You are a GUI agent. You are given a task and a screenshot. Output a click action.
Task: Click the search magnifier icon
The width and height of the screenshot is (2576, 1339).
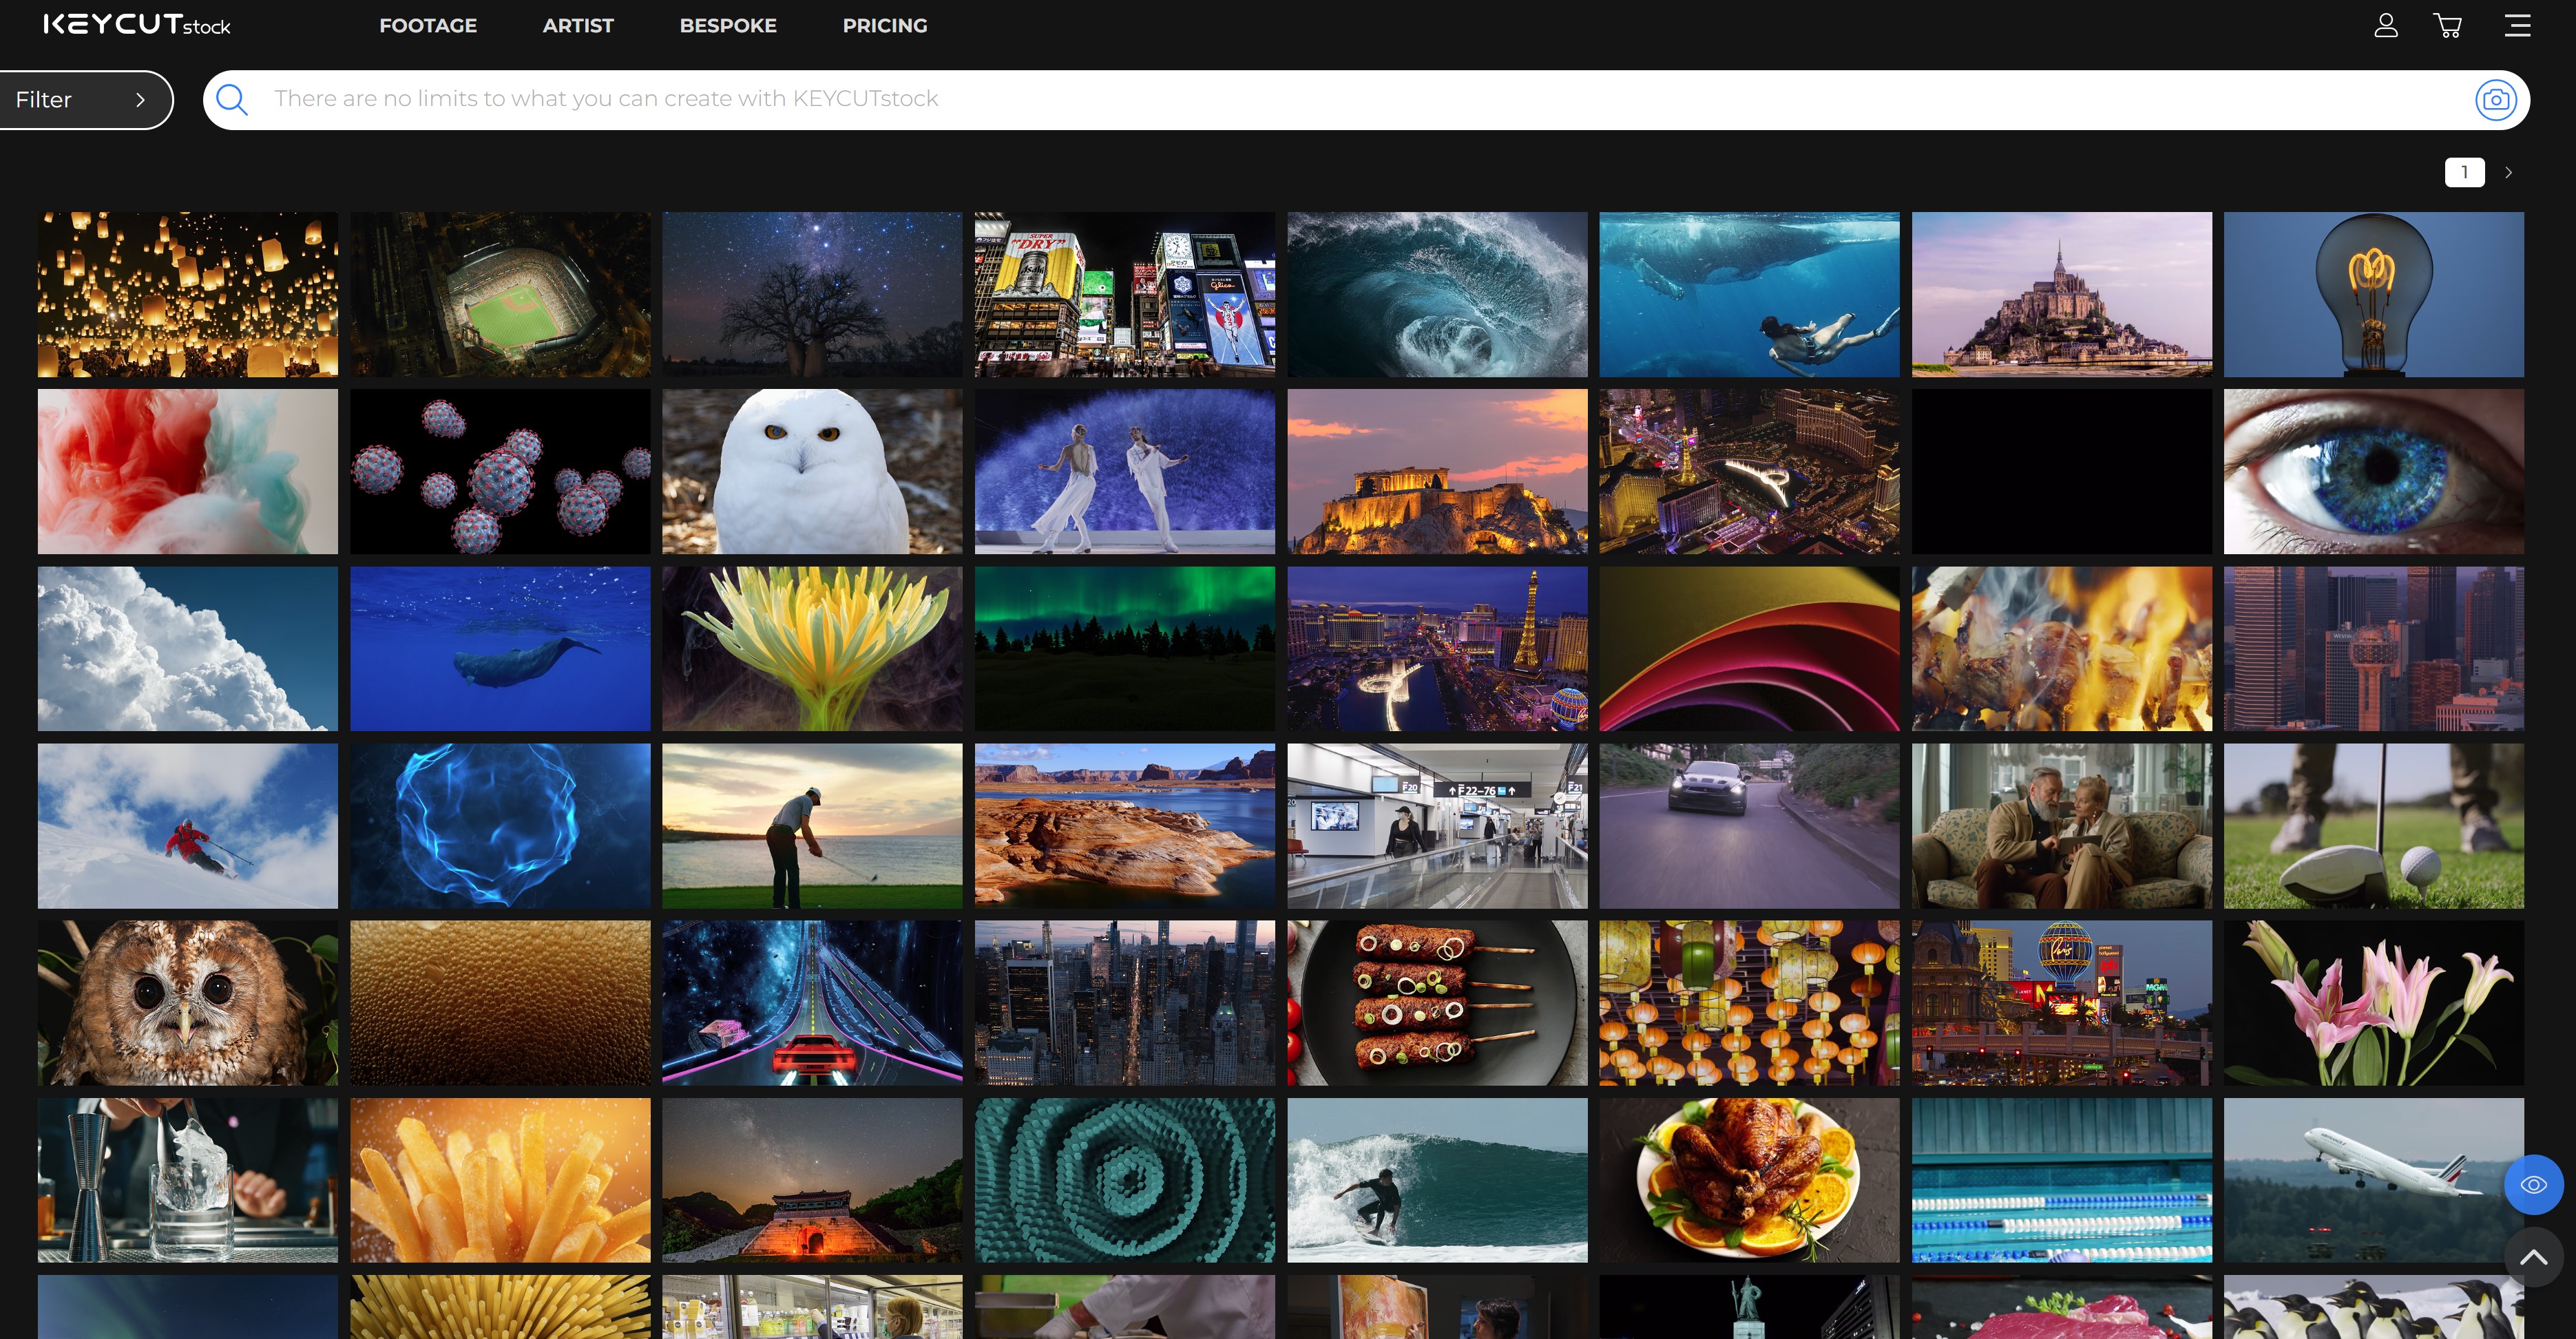coord(232,99)
